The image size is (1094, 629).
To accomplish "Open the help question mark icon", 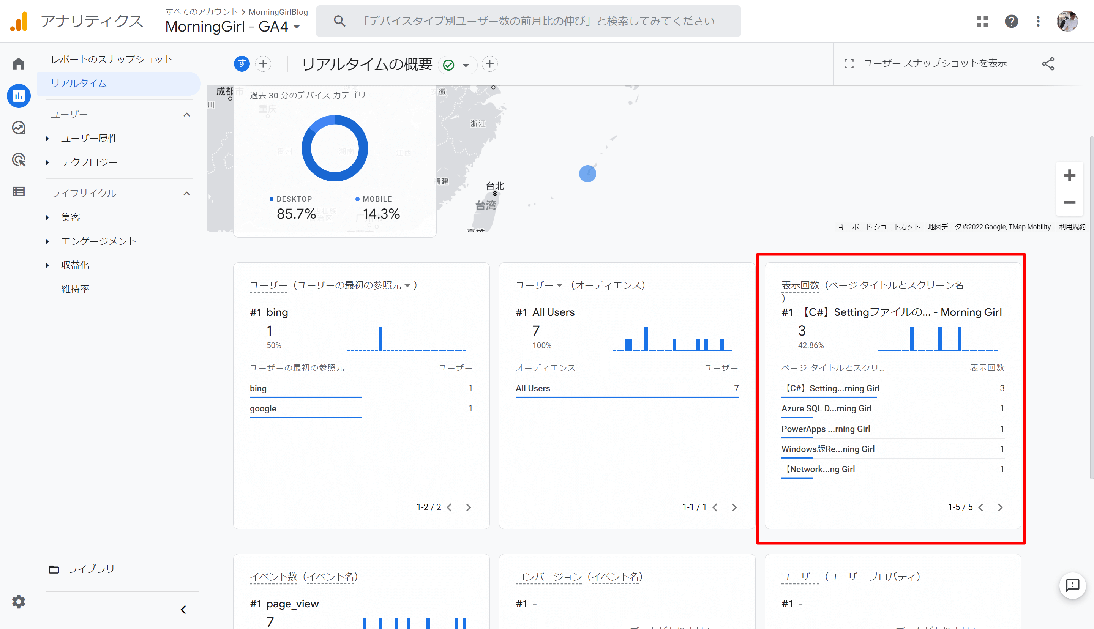I will click(1011, 21).
